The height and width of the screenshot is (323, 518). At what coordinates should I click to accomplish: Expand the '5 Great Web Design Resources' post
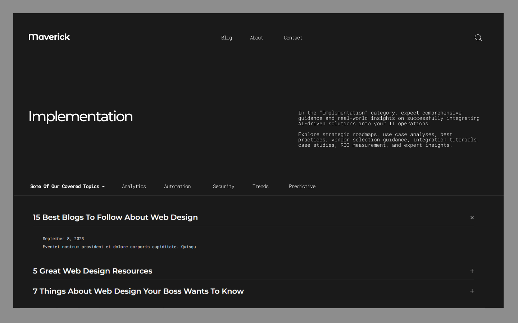472,271
